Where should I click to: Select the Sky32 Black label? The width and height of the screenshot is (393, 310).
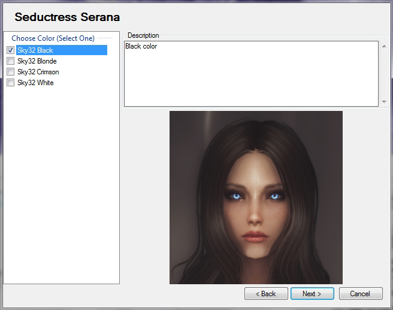coord(61,50)
